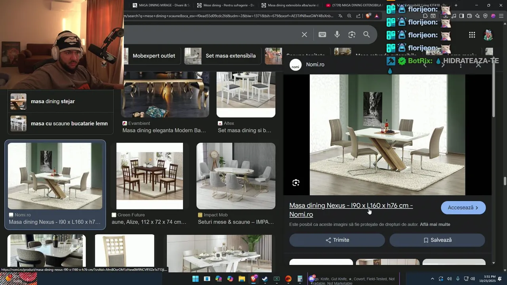Open the Green Future Alize table thumbnail
The width and height of the screenshot is (507, 285).
(x=150, y=176)
